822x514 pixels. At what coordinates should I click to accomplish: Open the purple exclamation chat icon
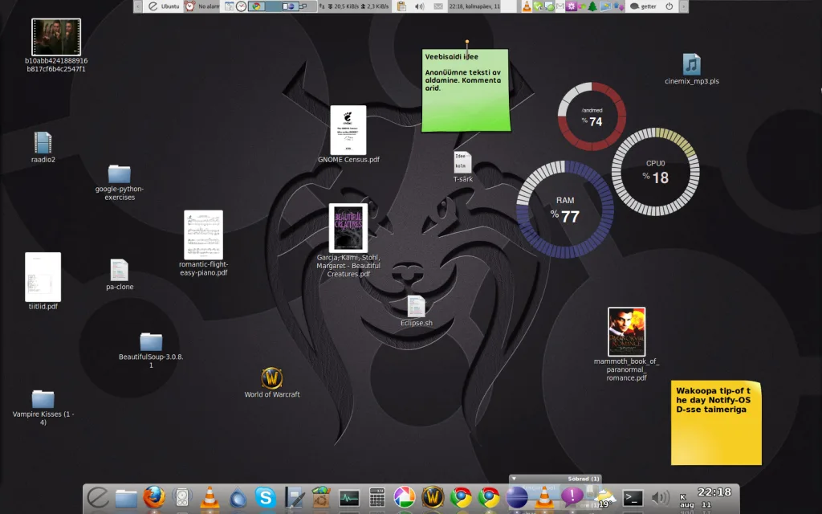coord(572,496)
